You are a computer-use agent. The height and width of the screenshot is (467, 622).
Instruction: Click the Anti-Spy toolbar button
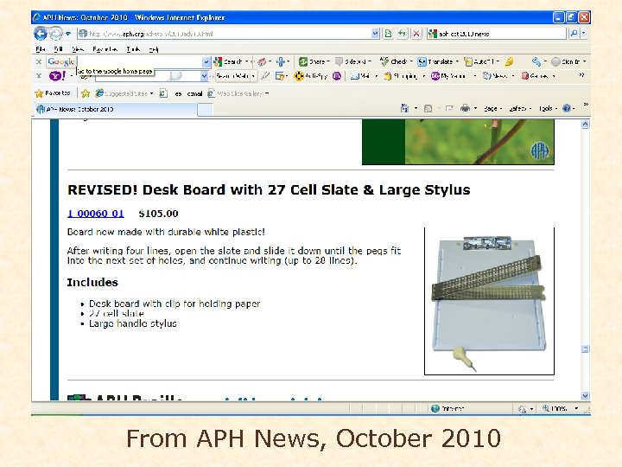point(311,75)
